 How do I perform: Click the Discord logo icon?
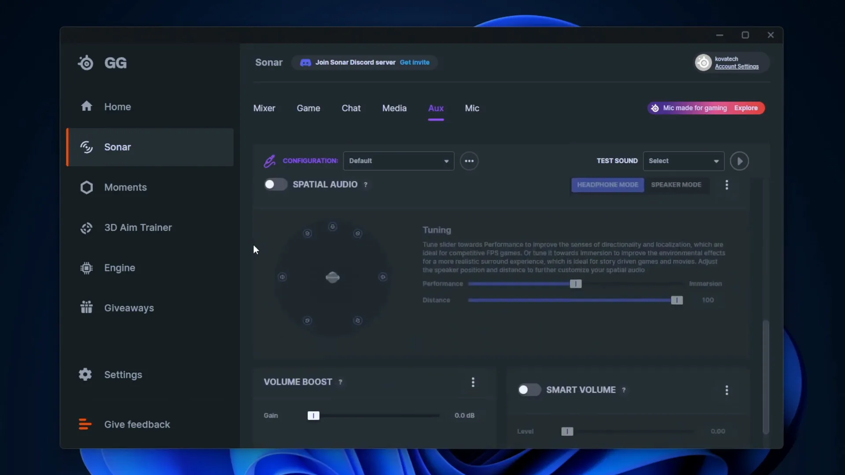[305, 62]
